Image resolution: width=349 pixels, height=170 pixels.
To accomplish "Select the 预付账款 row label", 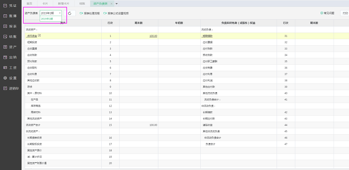I will [32, 61].
